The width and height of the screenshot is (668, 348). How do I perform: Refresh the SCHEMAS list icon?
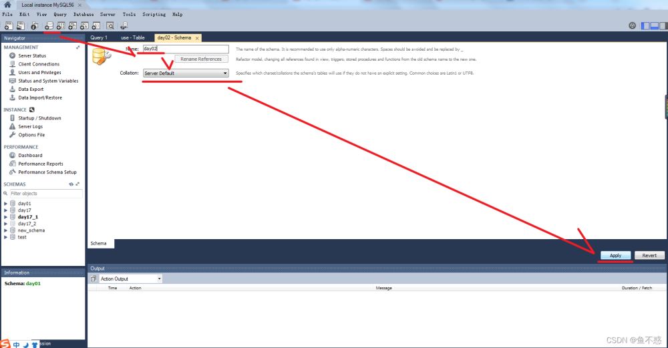click(71, 184)
